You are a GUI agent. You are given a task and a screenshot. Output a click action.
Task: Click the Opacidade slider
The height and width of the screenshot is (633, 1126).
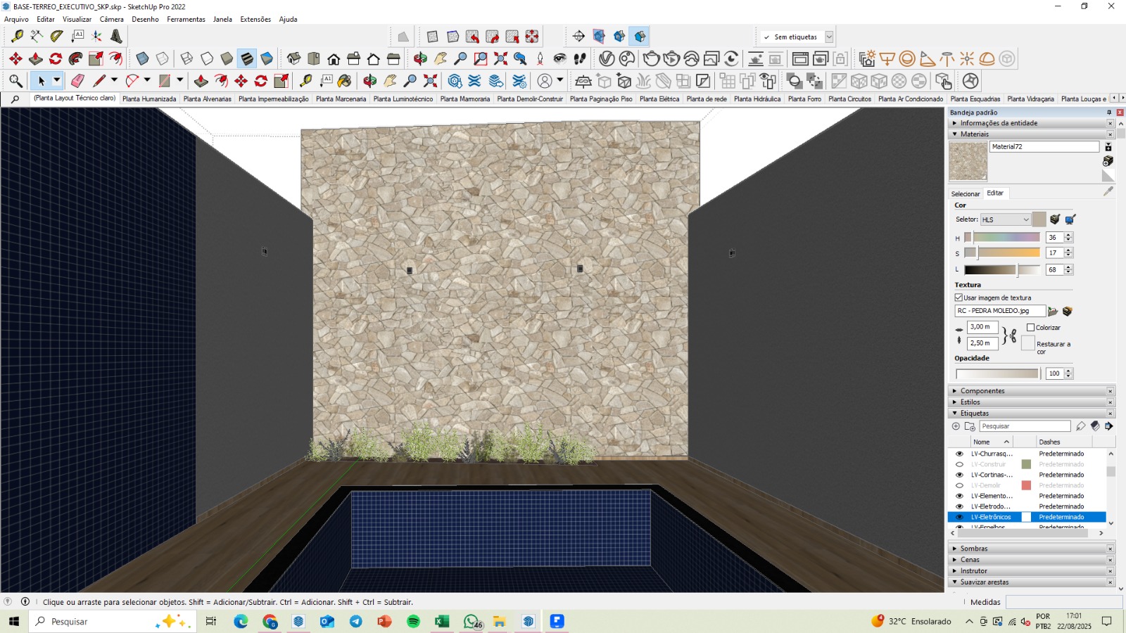997,373
